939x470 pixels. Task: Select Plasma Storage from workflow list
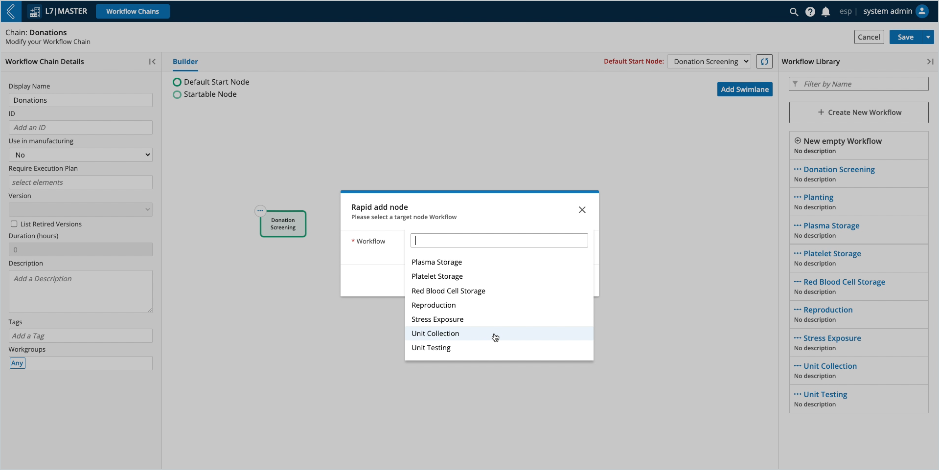click(x=499, y=262)
